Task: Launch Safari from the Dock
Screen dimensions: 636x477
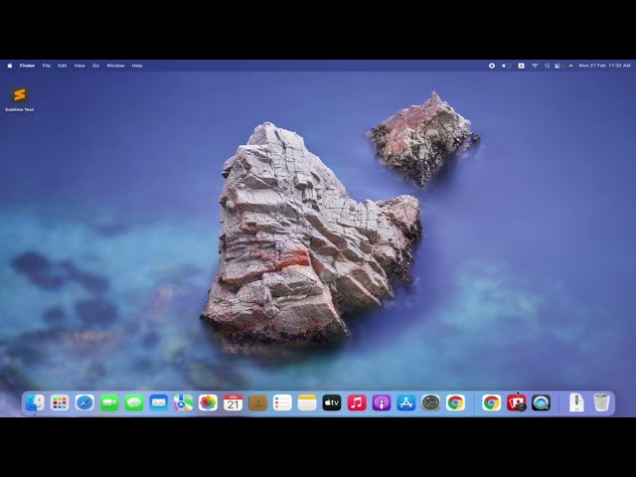Action: 84,402
